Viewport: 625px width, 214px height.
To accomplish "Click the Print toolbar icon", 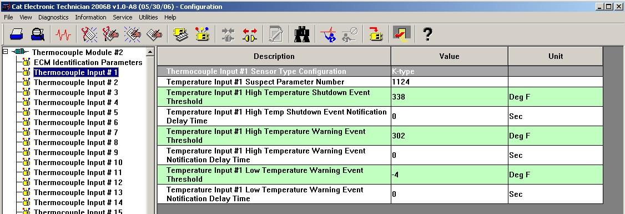I will point(16,34).
